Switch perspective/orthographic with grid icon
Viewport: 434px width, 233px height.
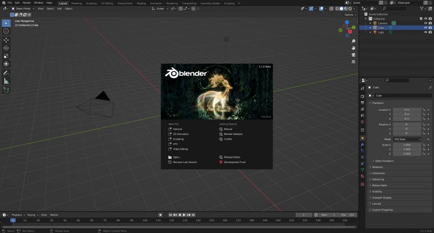click(x=353, y=62)
